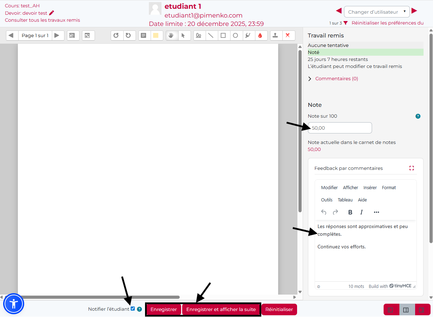This screenshot has width=433, height=317.
Task: Select the straight line tool
Action: 211,35
